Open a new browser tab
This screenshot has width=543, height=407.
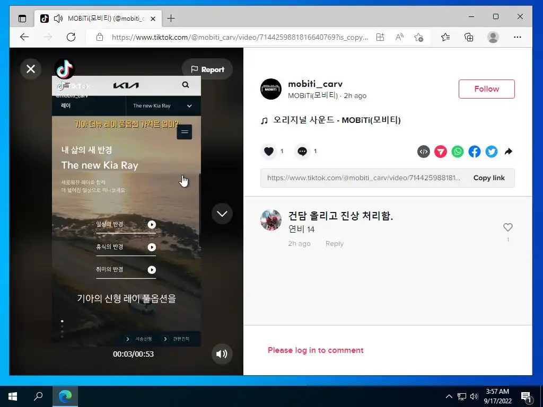pyautogui.click(x=171, y=19)
